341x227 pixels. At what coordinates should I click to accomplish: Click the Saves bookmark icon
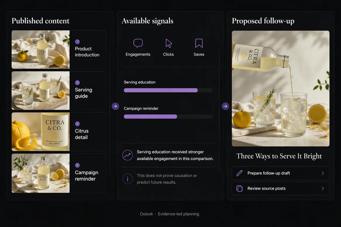point(199,43)
